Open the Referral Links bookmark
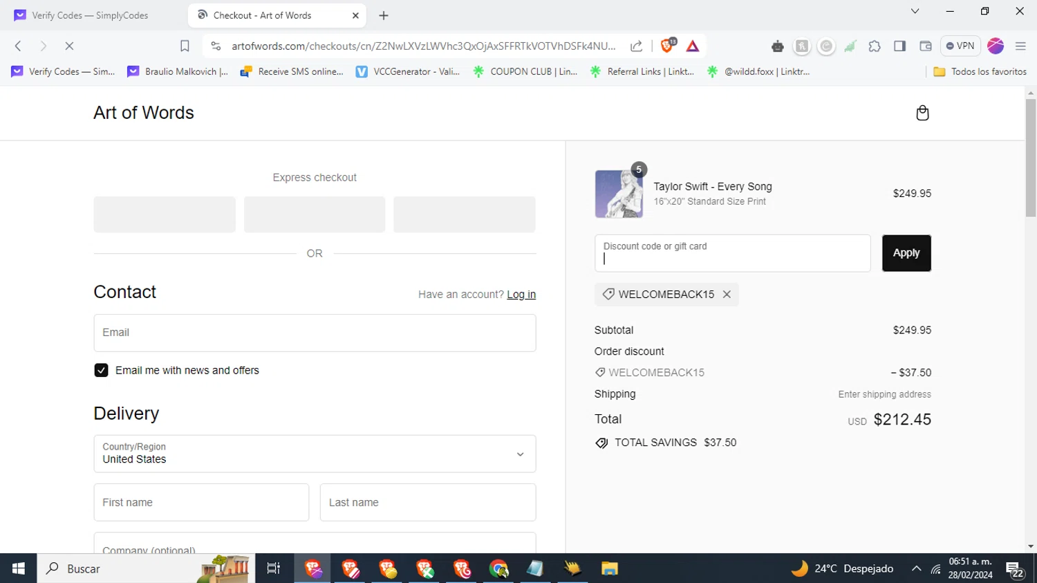Viewport: 1037px width, 583px height. pyautogui.click(x=642, y=71)
